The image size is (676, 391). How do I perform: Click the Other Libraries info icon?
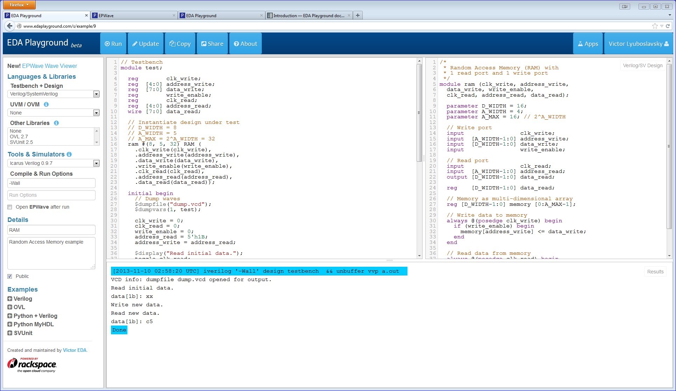(56, 123)
